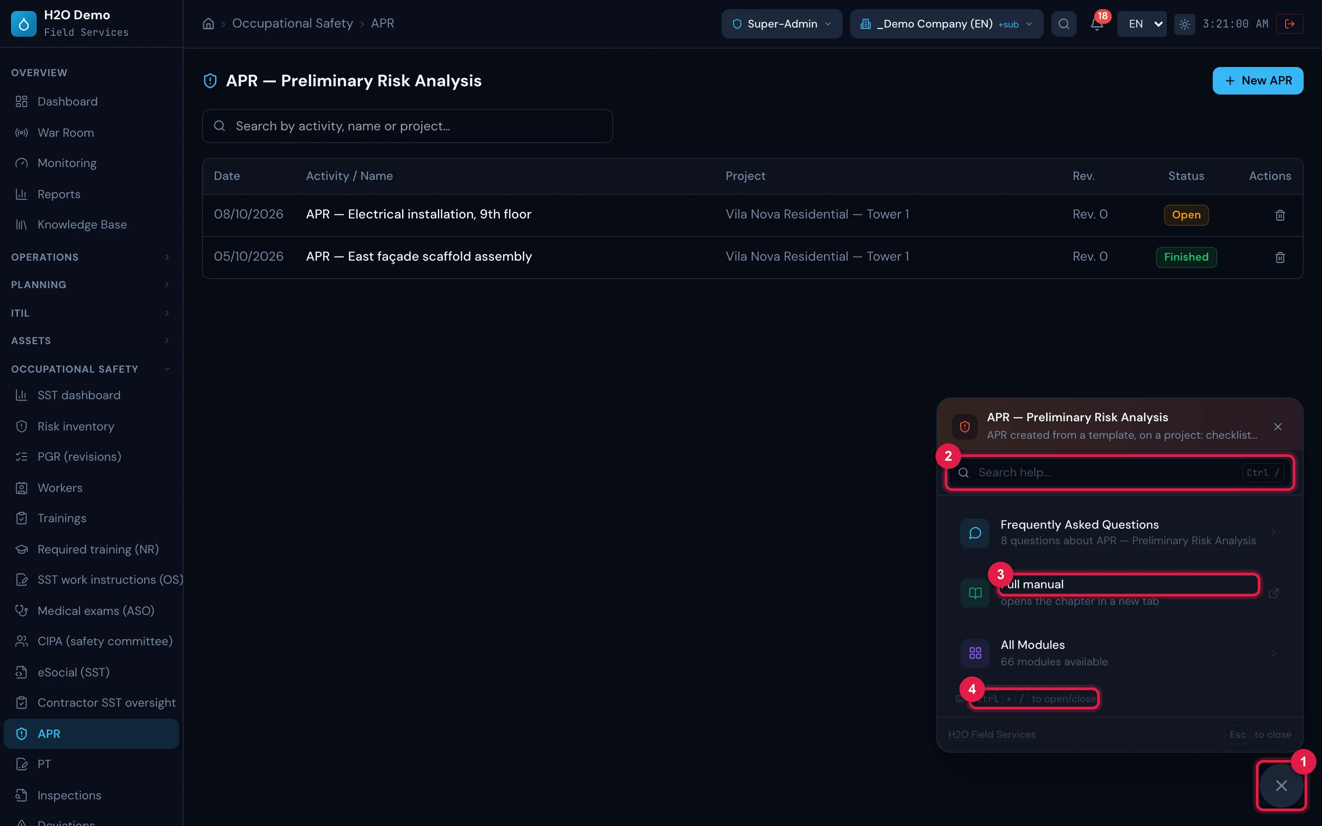This screenshot has width=1322, height=826.
Task: Click the logout icon in top bar
Action: tap(1289, 24)
